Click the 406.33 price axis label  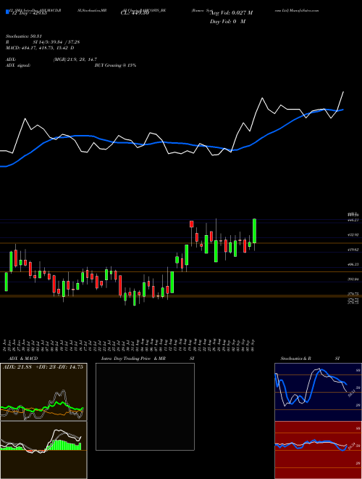(x=353, y=264)
